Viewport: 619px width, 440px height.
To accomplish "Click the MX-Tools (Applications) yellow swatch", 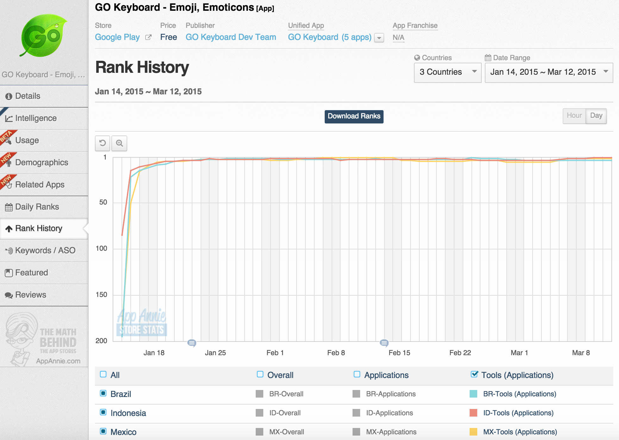I will click(473, 432).
